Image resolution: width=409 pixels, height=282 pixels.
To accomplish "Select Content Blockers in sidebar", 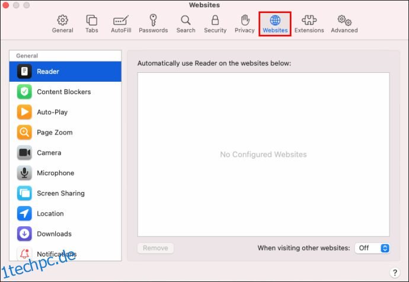I will coord(65,92).
